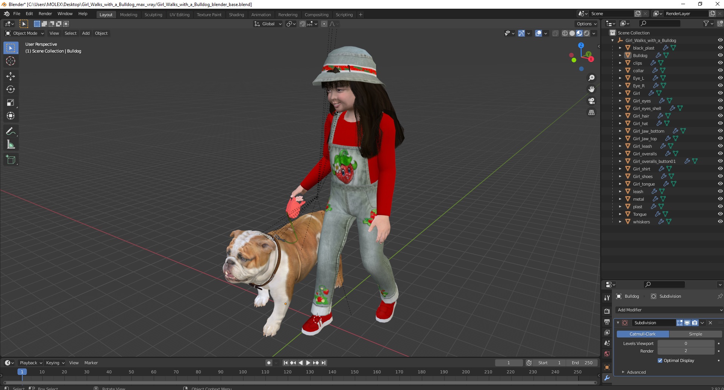Remove the Subdivision modifier
This screenshot has width=724, height=390.
[x=710, y=323]
